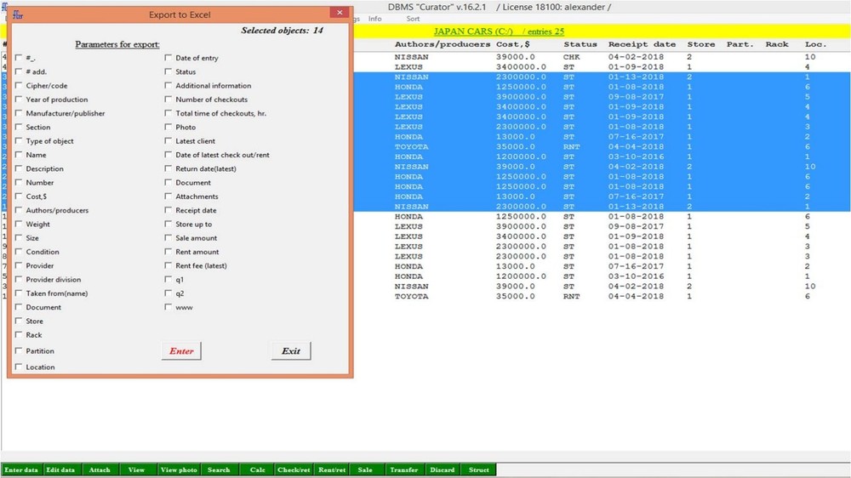851x478 pixels.
Task: Enable the 'Year of production' checkbox
Action: [19, 100]
